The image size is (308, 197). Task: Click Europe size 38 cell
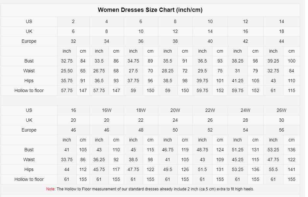[x=175, y=41]
